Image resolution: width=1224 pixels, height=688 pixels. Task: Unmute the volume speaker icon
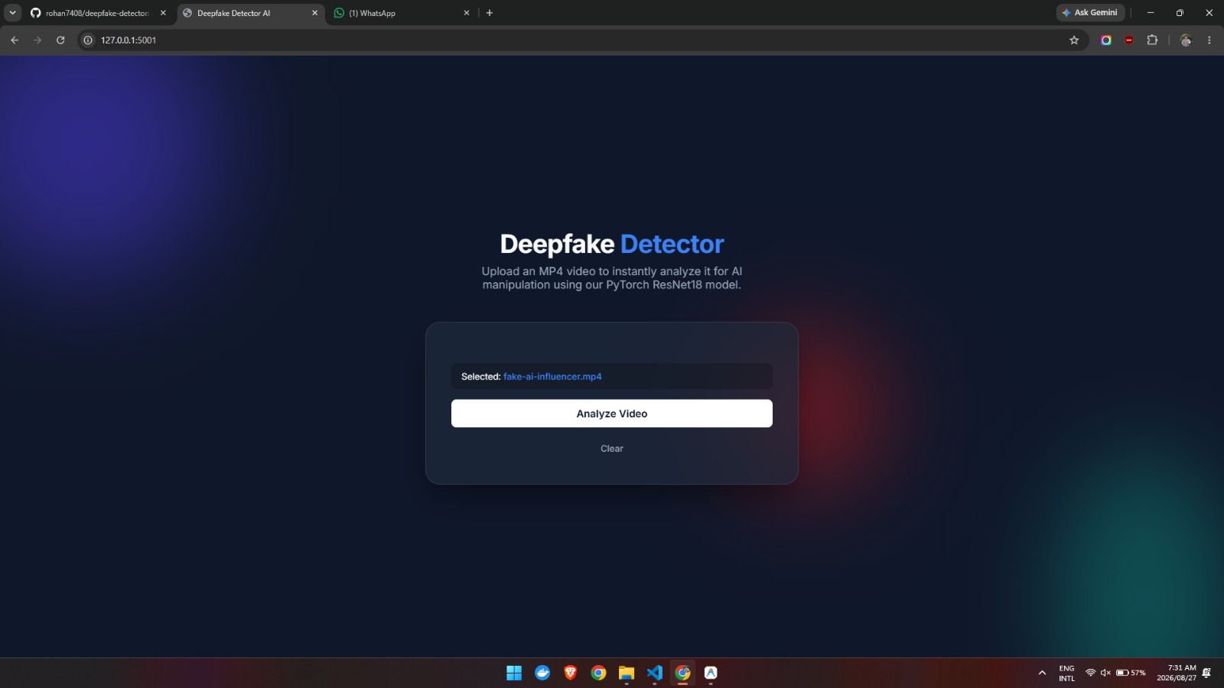coord(1105,673)
